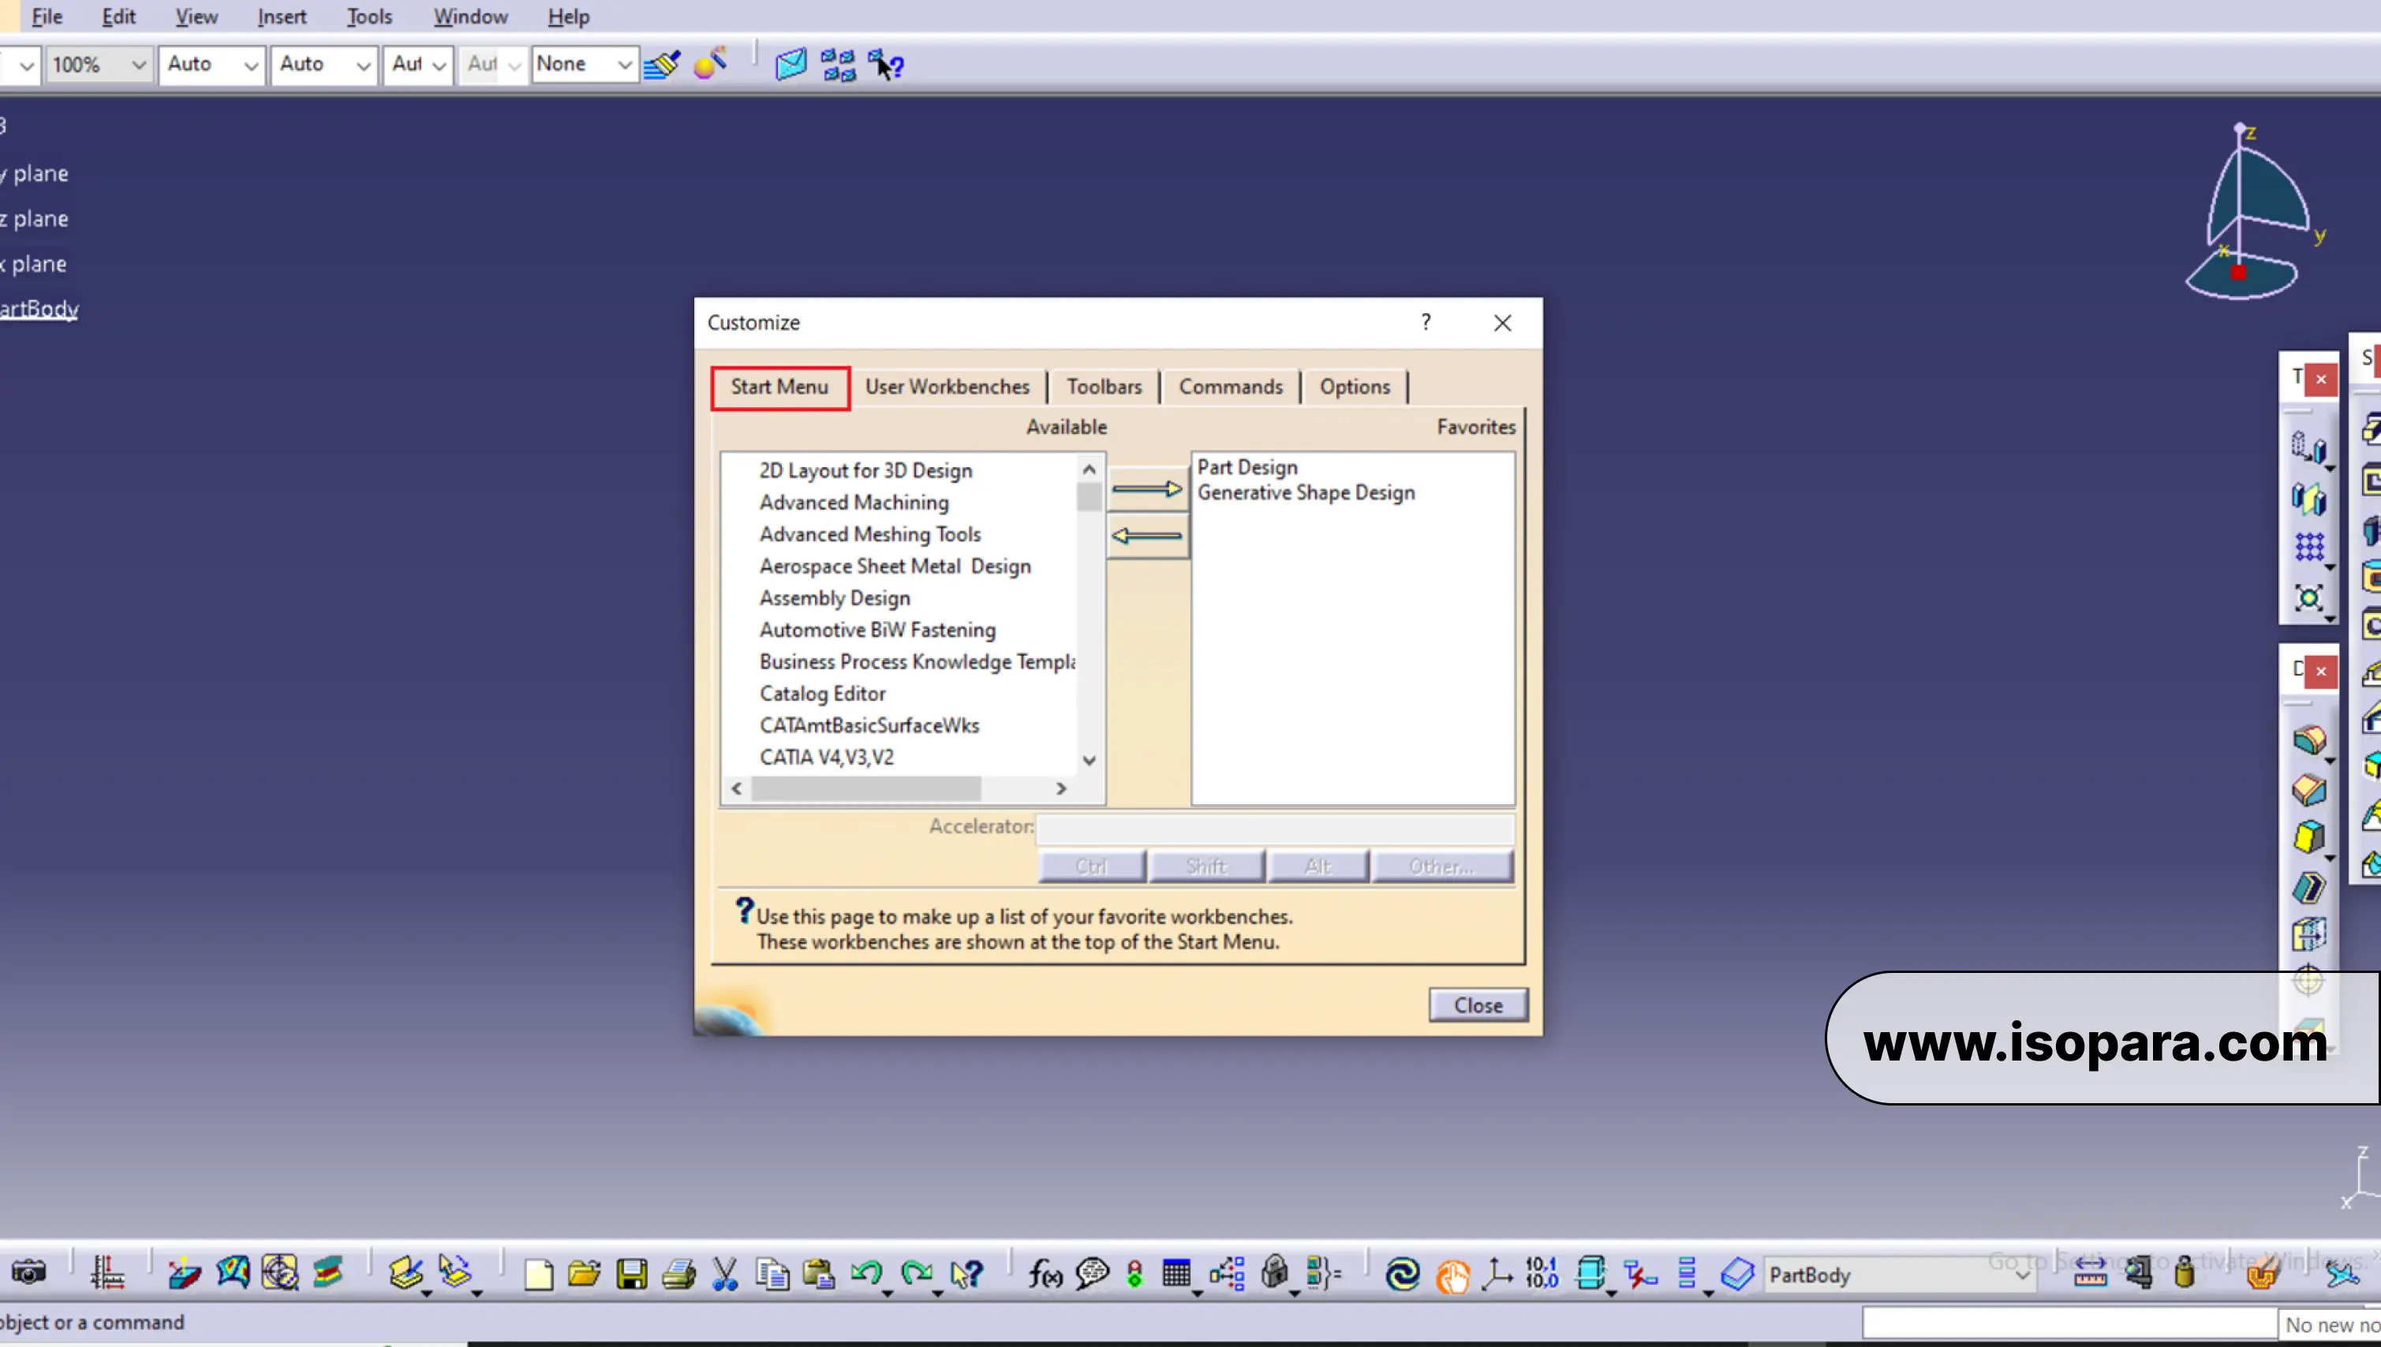The width and height of the screenshot is (2381, 1347).
Task: Open the 100% percentage dropdown
Action: coord(138,65)
